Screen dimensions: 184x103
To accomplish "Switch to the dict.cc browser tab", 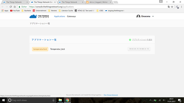I will click(x=99, y=2).
